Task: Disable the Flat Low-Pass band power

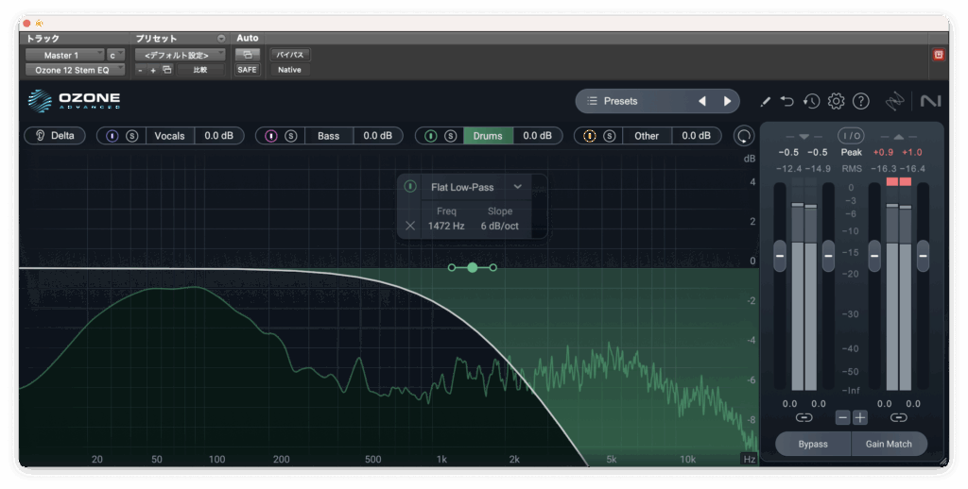Action: (x=410, y=187)
